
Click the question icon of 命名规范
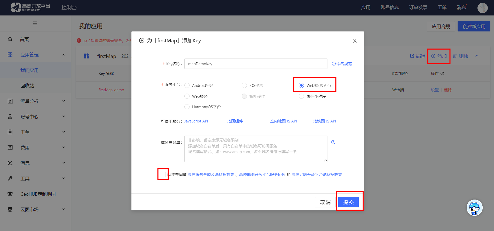click(x=334, y=64)
